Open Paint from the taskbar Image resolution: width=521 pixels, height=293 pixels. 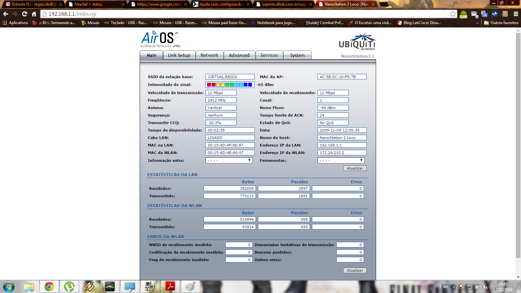190,287
